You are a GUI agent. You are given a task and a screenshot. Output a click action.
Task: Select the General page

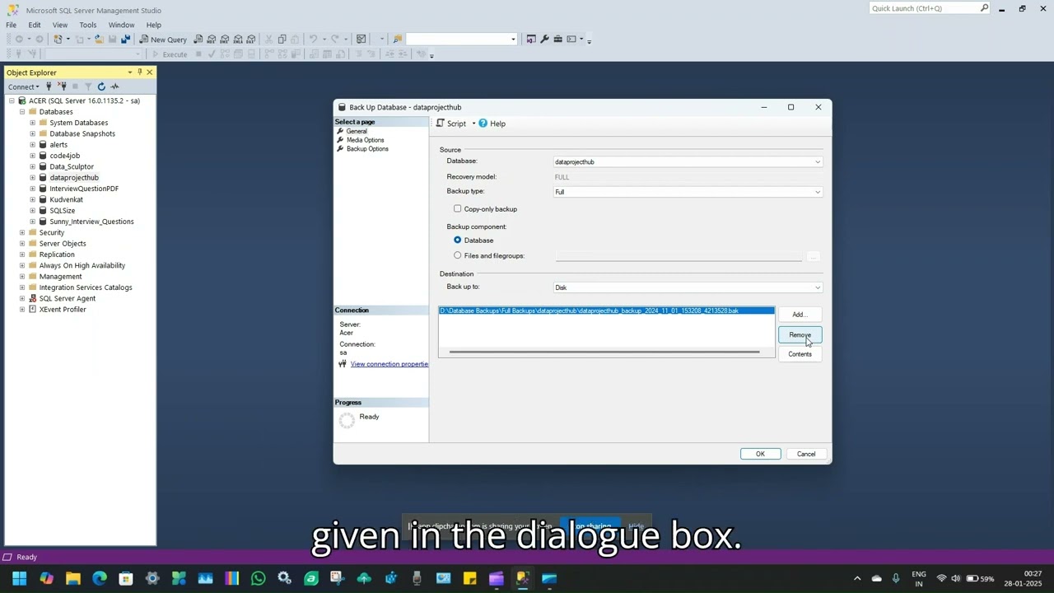(x=357, y=132)
